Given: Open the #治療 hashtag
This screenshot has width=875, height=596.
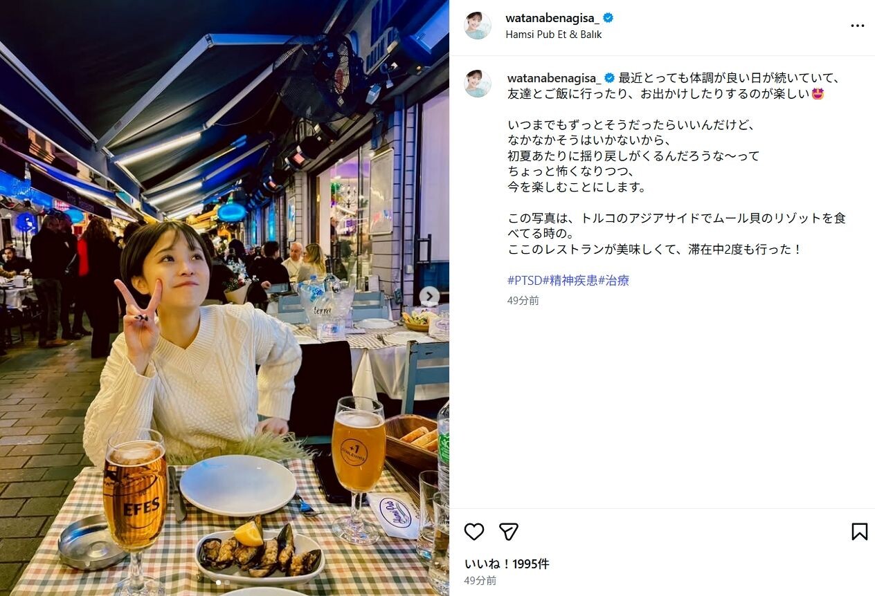Looking at the screenshot, I should 614,280.
